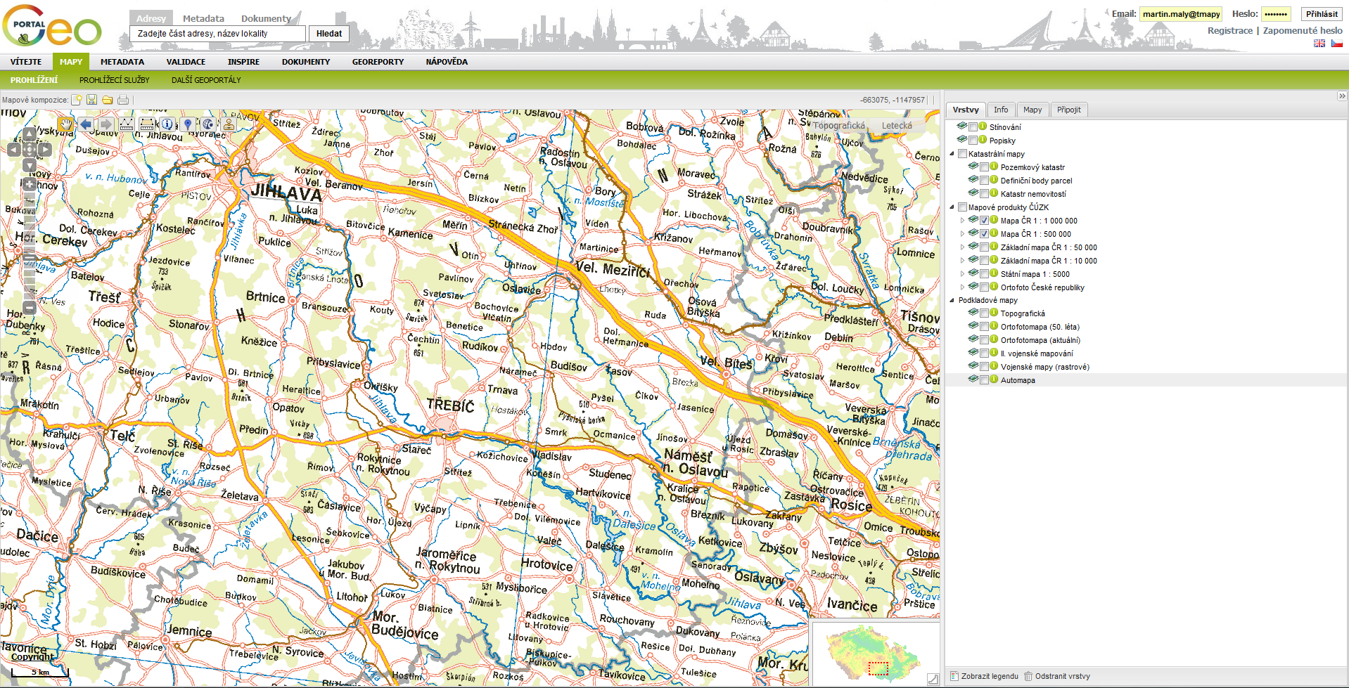Viewport: 1349px width, 688px height.
Task: Collapse the Mapové produkty ČÚZK group
Action: [x=952, y=207]
